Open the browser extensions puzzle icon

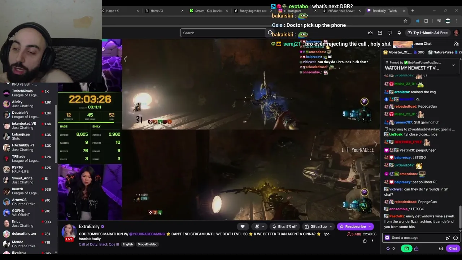[426, 21]
